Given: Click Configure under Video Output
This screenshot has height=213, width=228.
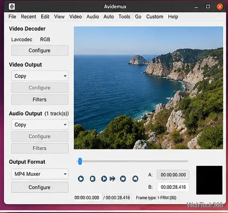Looking at the screenshot, I should [40, 88].
